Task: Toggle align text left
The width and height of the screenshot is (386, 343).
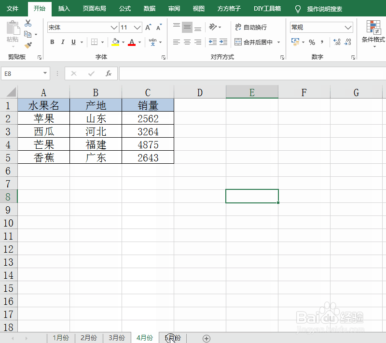Action: pyautogui.click(x=176, y=42)
